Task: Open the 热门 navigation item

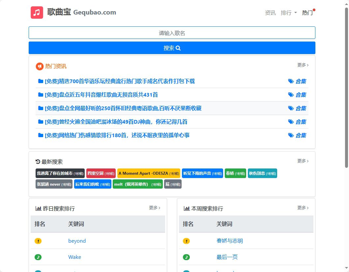Action: coord(307,13)
